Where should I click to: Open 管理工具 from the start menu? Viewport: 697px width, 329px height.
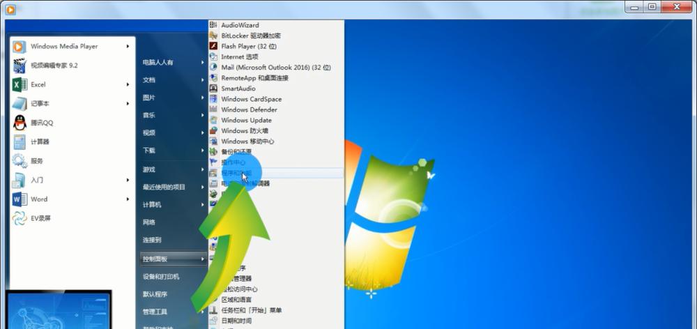(174, 312)
